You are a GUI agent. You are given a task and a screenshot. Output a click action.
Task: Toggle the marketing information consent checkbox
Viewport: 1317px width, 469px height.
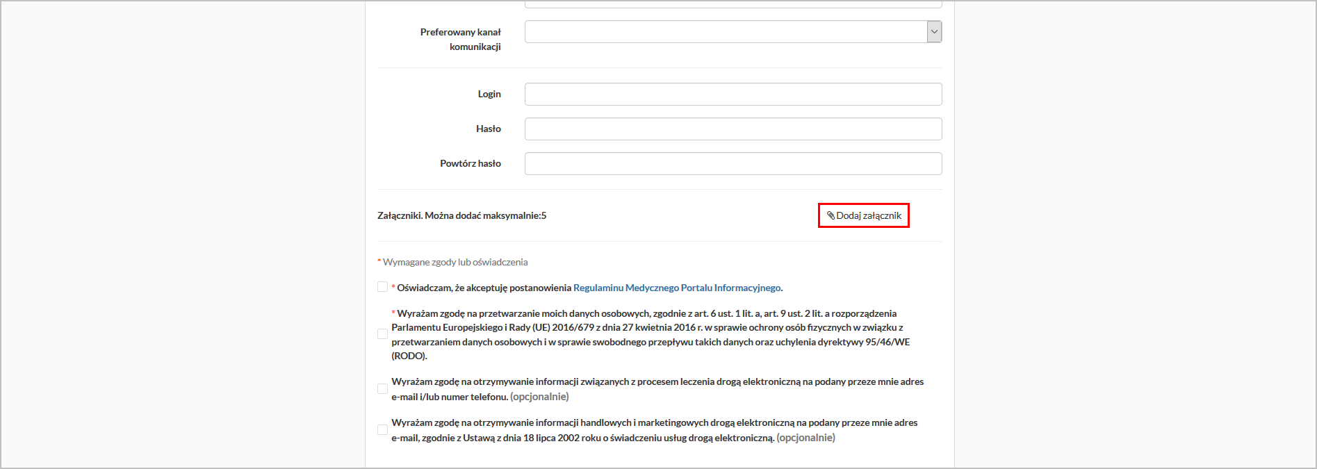(382, 430)
